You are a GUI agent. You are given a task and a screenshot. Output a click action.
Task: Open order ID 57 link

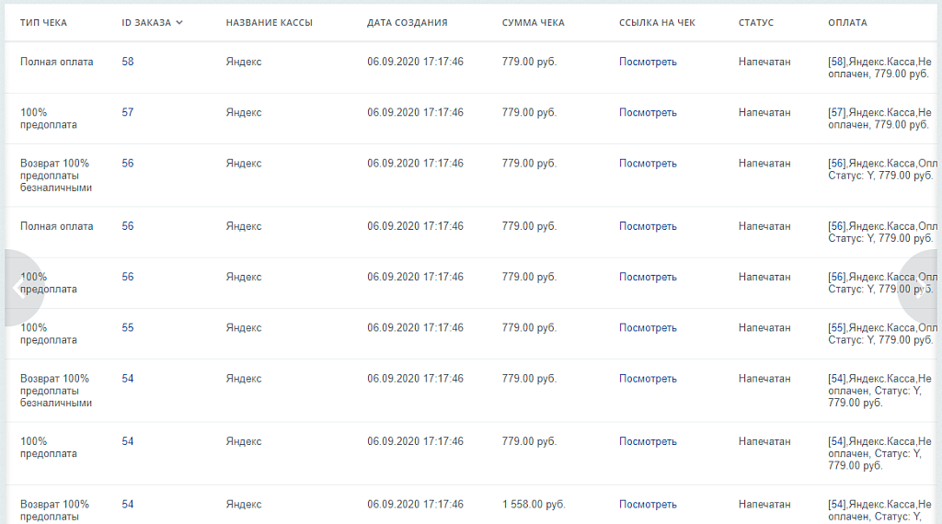(x=128, y=112)
